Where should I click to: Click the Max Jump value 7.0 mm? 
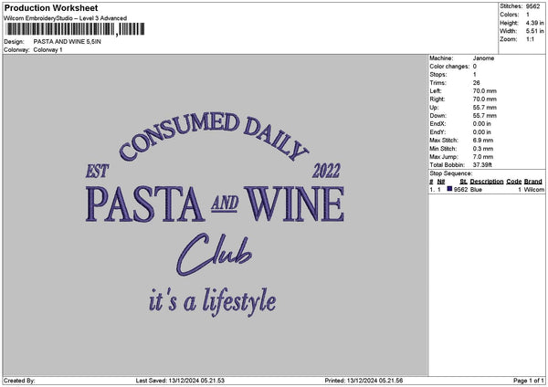[482, 157]
